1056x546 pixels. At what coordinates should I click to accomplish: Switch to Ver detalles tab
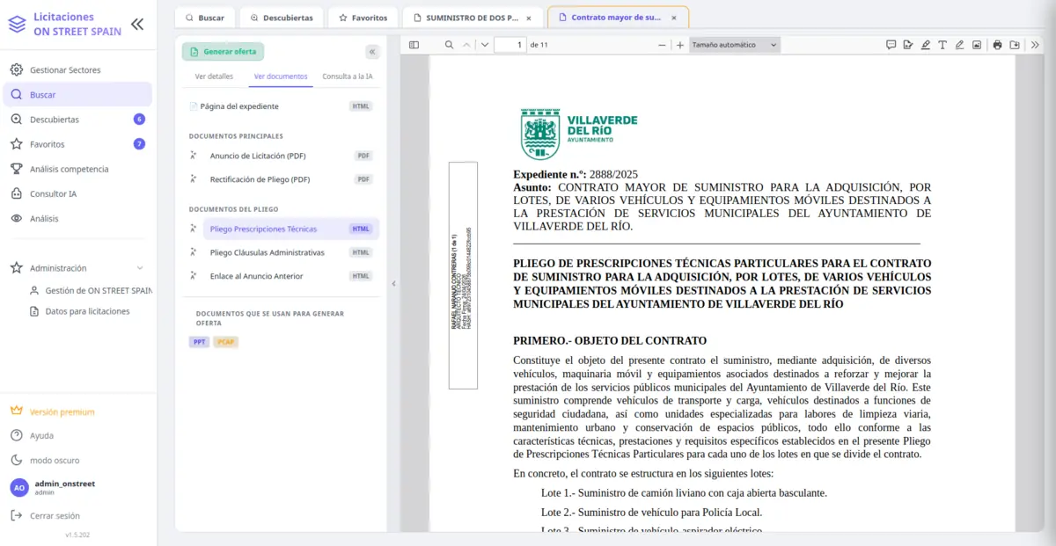tap(214, 76)
